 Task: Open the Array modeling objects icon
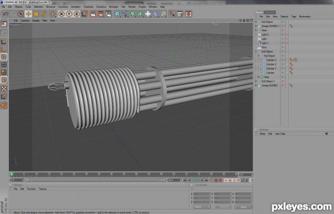click(x=140, y=14)
